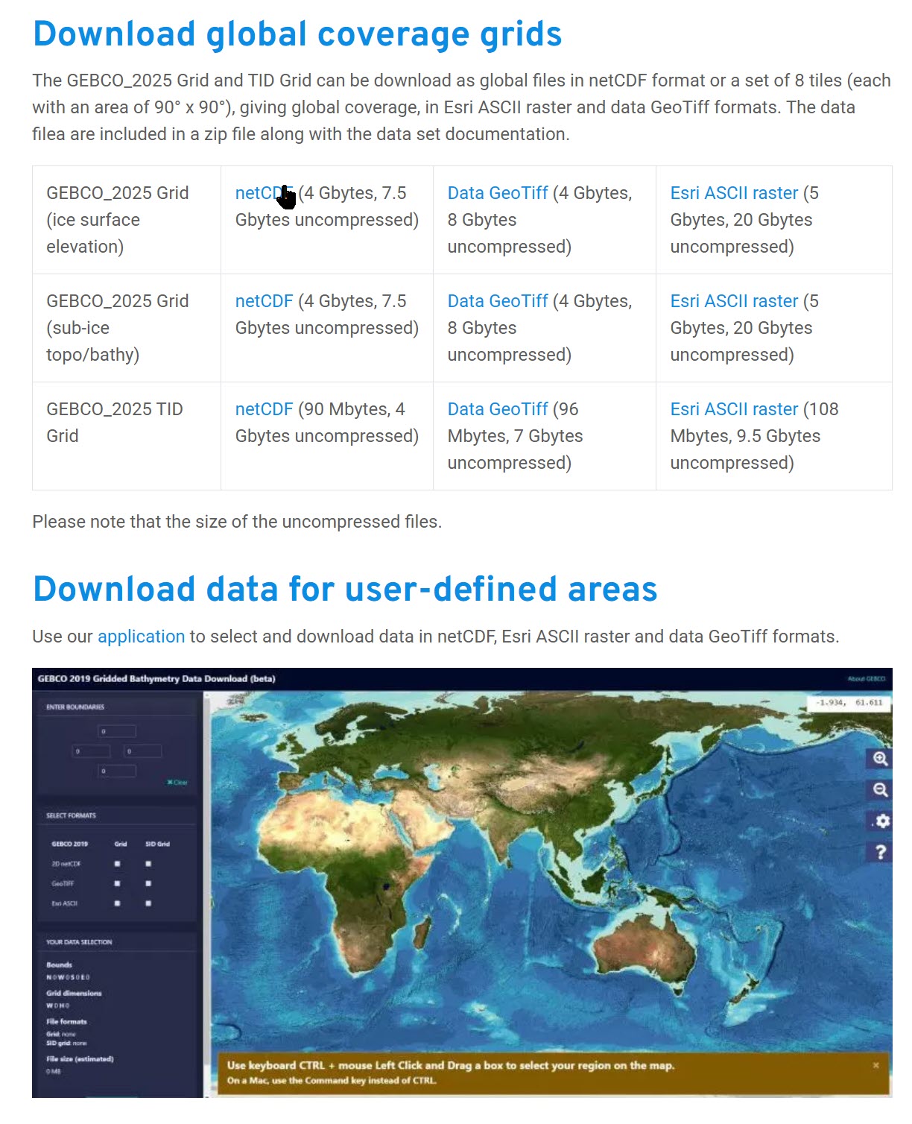
Task: Click the bottom (south) boundary input field
Action: [118, 771]
